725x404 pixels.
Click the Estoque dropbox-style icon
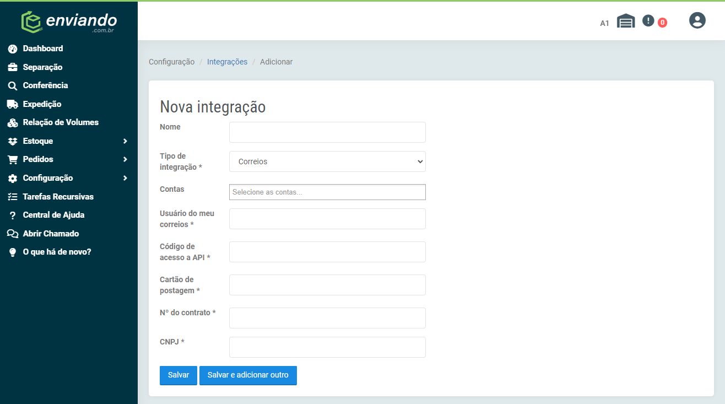click(x=13, y=141)
